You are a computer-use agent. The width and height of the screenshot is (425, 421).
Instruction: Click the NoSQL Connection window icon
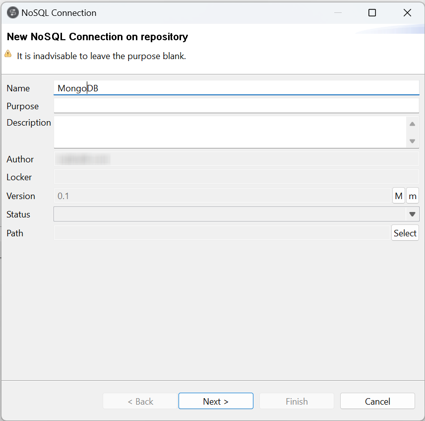[12, 12]
